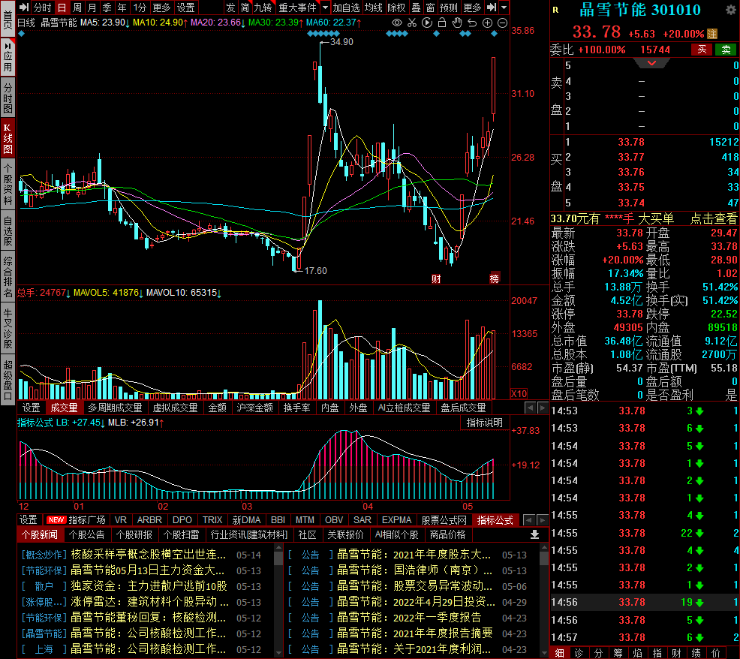This screenshot has width=740, height=659.
Task: Select the 周 weekly period tab
Action: click(77, 8)
